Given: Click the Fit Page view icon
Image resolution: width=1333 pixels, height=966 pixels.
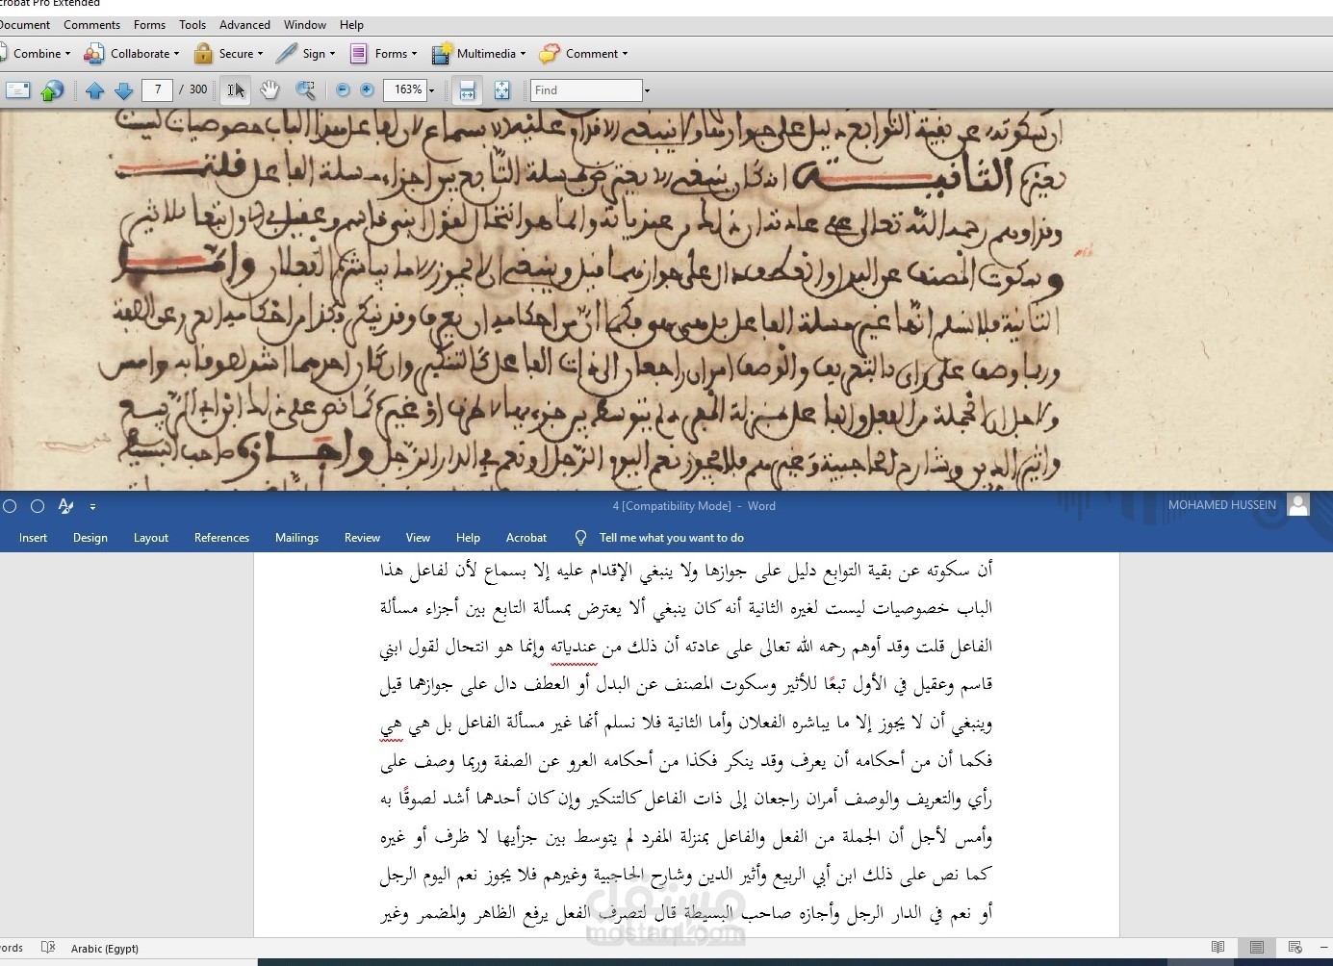Looking at the screenshot, I should pos(501,90).
